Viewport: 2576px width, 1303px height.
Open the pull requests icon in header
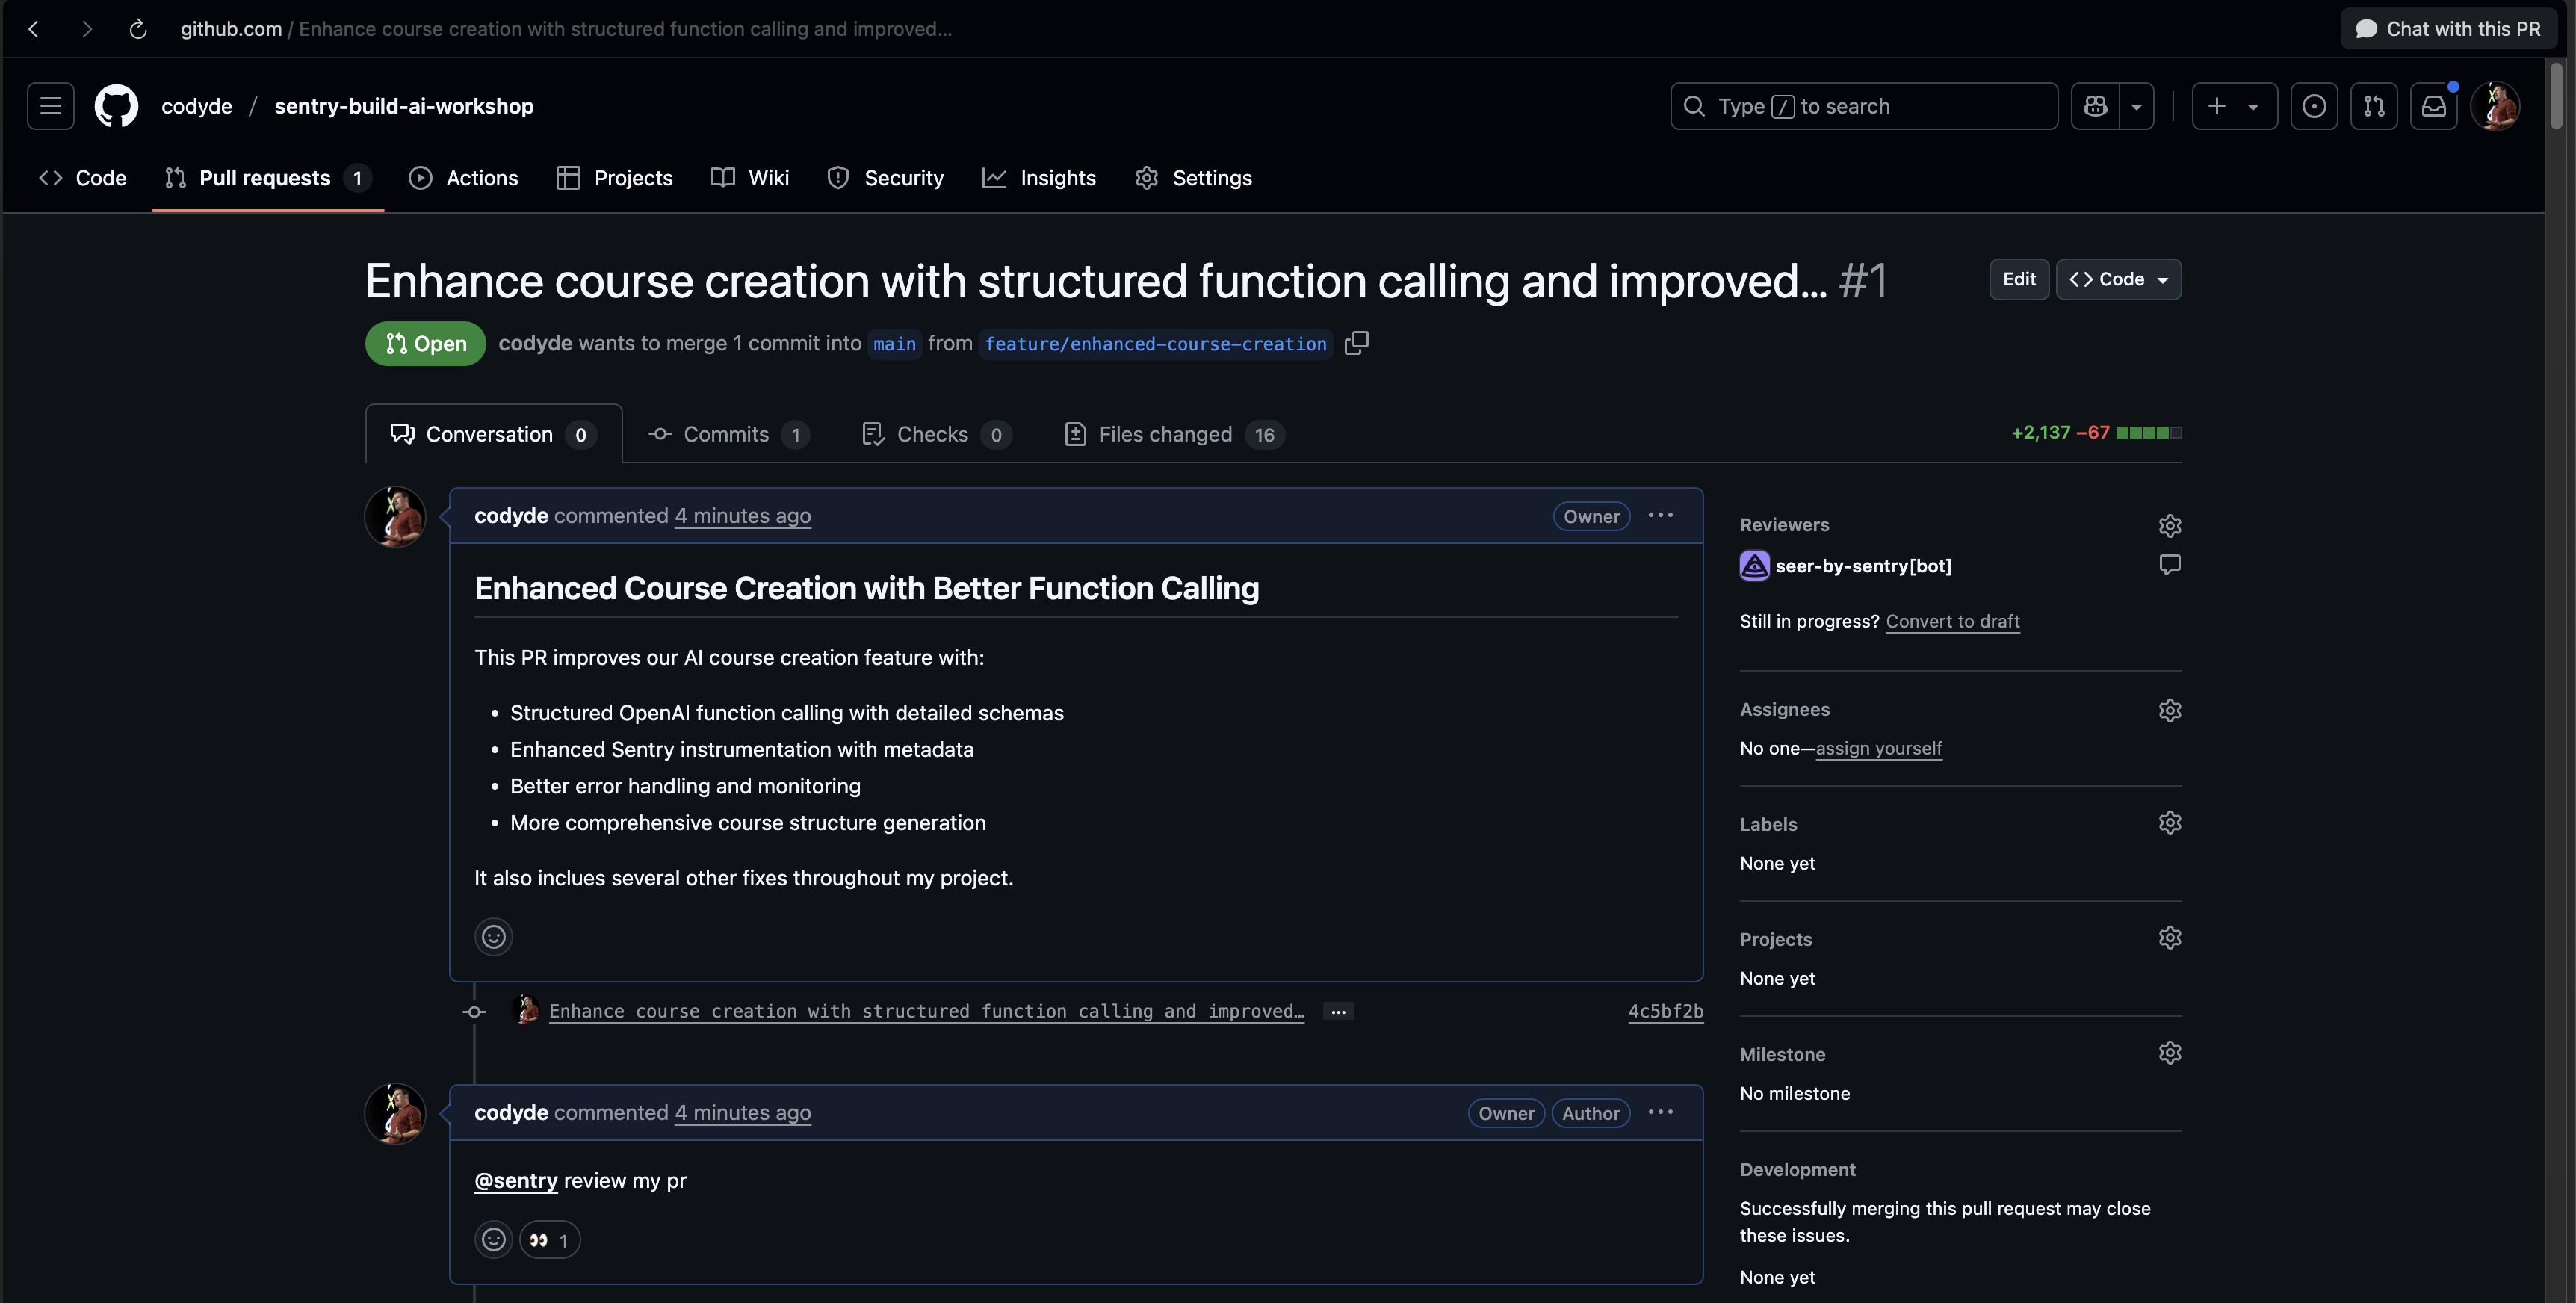click(x=2373, y=106)
